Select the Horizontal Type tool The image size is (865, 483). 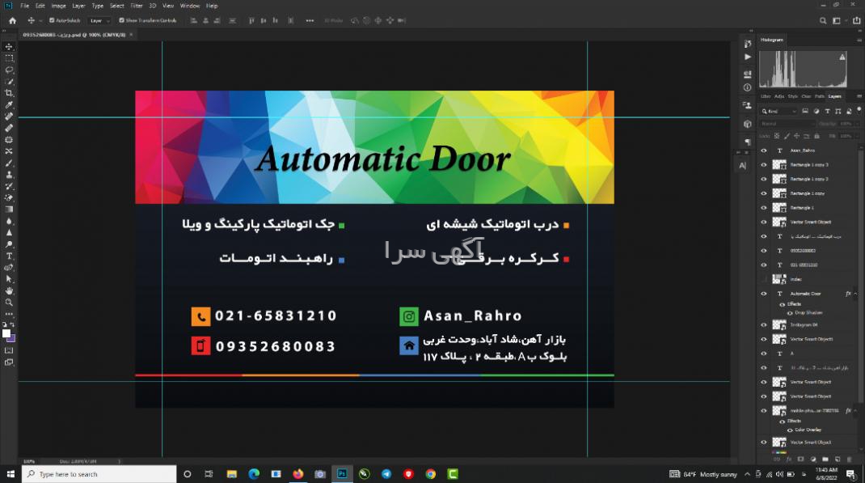pos(9,256)
